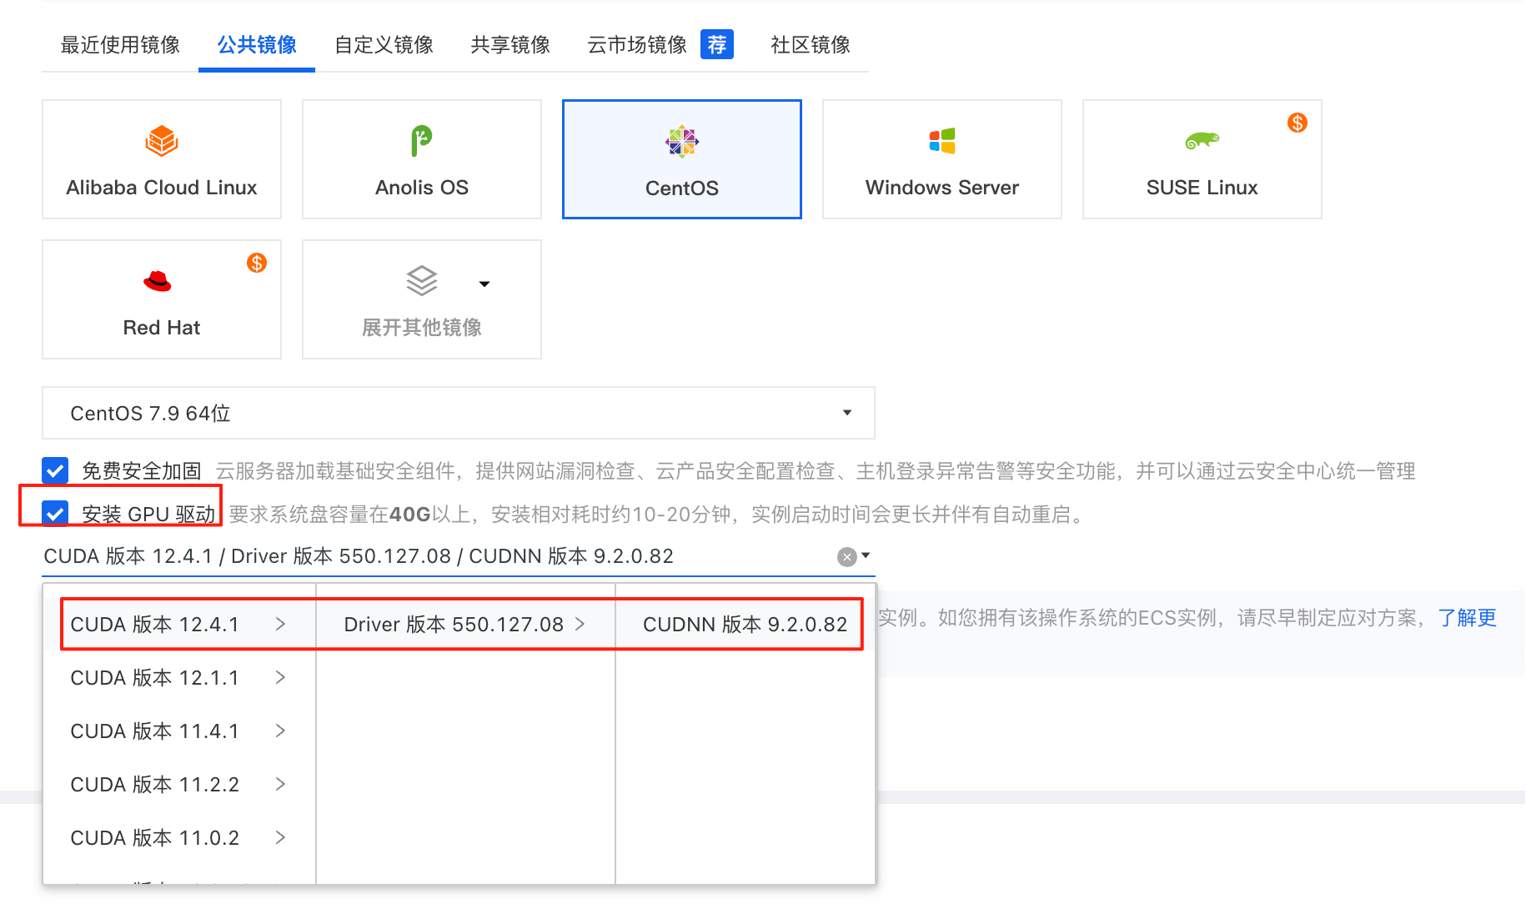Expand CUDA 版本 12.4.1 option
This screenshot has width=1526, height=904.
tap(179, 625)
